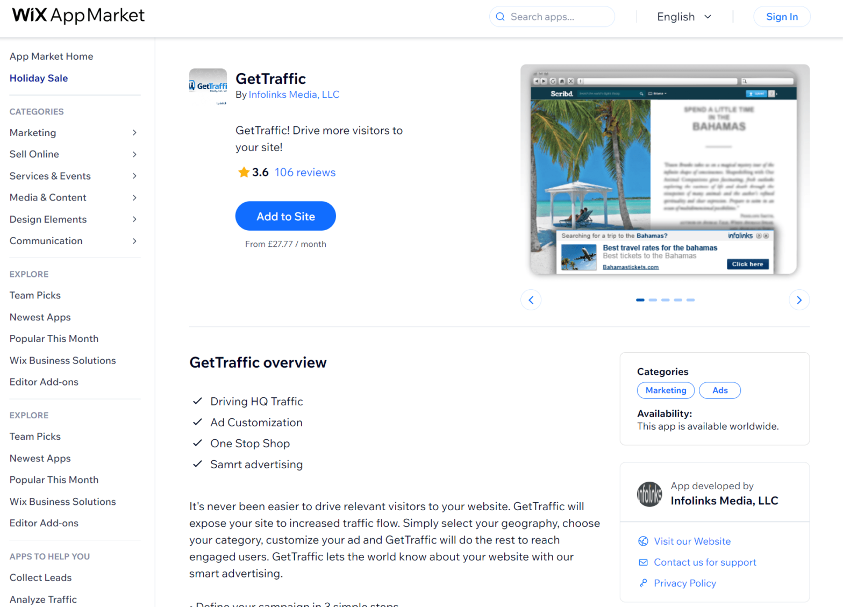
Task: Click the 'GetTraffic overview' heading
Action: pos(258,363)
